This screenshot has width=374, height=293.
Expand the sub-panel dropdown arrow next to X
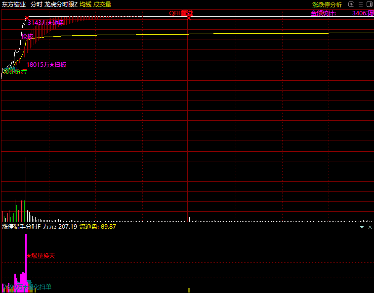tap(362, 227)
